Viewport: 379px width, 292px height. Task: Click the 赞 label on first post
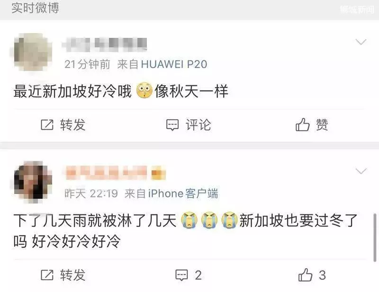tap(322, 124)
